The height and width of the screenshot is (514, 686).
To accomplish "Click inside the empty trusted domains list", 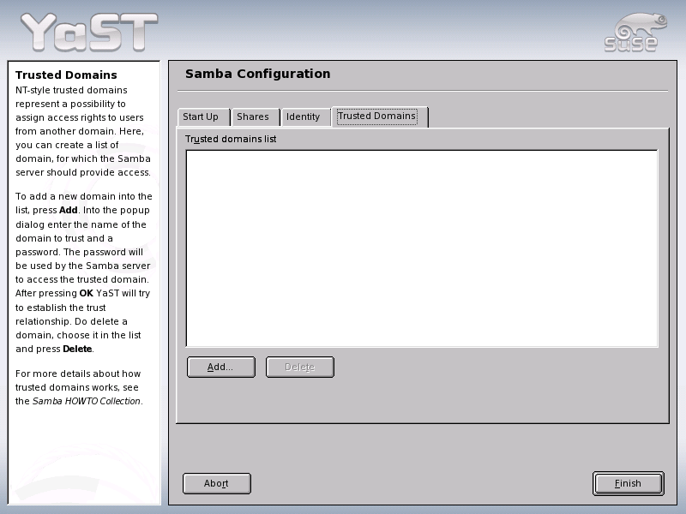I will [x=422, y=248].
